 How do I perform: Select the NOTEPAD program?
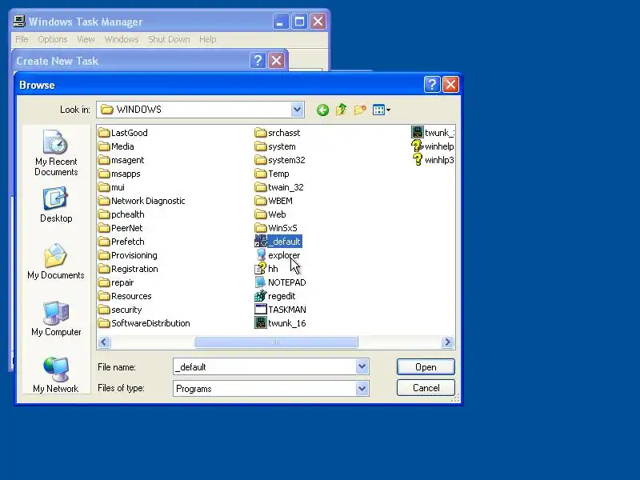(281, 282)
